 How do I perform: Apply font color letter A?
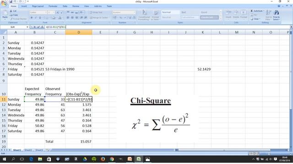(60, 18)
